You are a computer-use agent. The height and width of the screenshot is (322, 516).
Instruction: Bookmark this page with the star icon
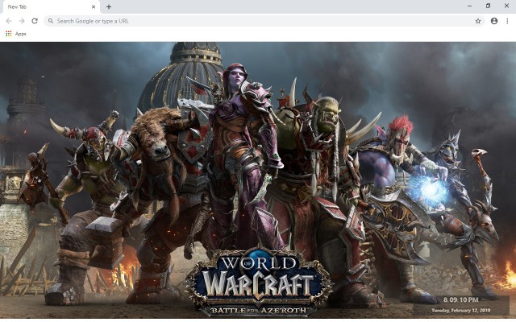(478, 21)
